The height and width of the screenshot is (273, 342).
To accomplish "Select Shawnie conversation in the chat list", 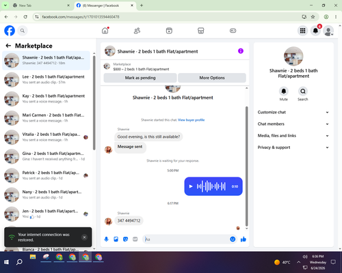I will [46, 61].
